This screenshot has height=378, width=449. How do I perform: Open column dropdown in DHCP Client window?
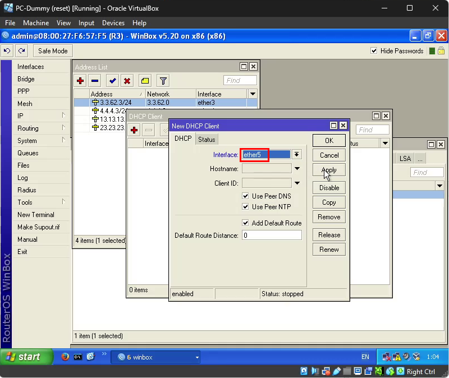tap(385, 143)
